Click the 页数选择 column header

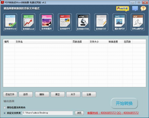coord(80,42)
